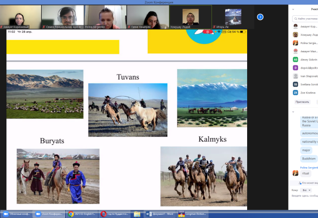Click 'Кто может видеть' chat visibility link
Viewport: 318px width, 218px height.
pyautogui.click(x=308, y=182)
